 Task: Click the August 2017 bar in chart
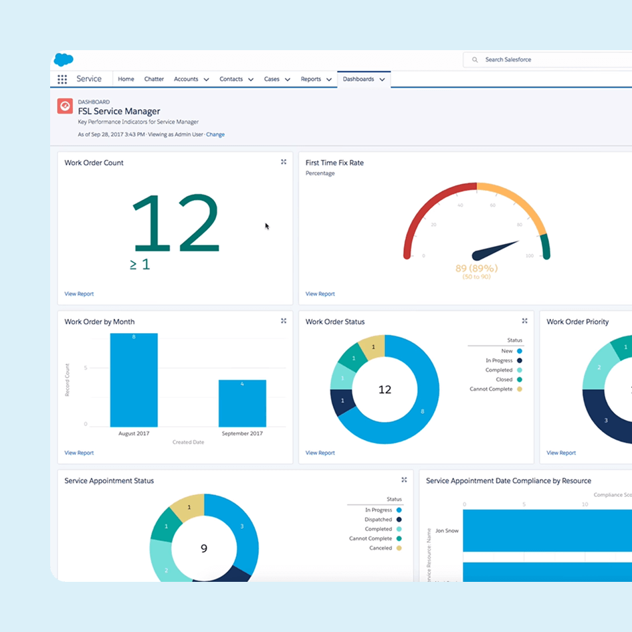coord(134,380)
